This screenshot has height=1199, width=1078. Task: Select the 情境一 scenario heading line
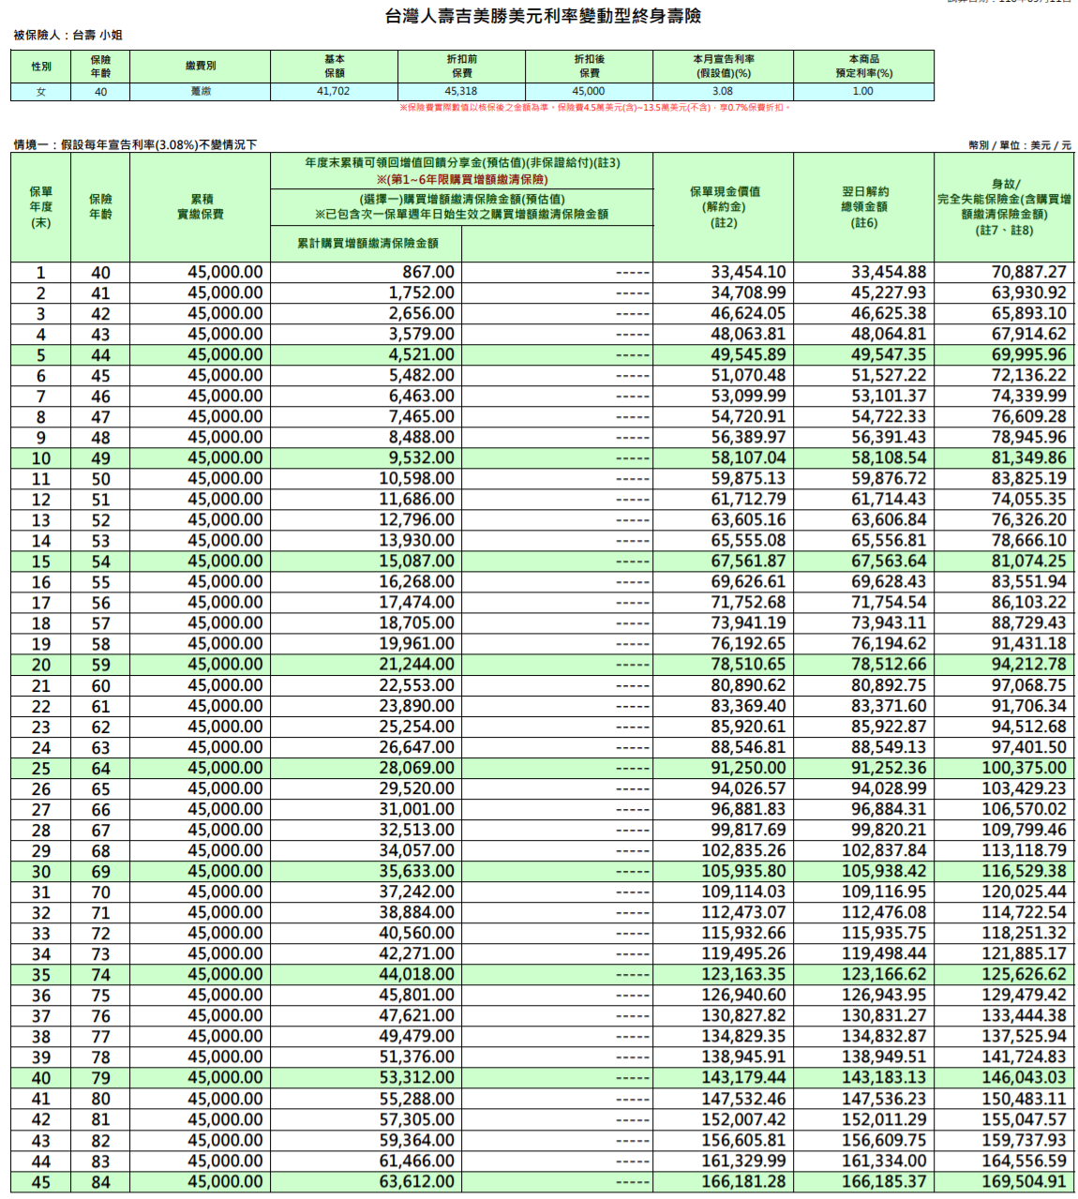[x=135, y=144]
